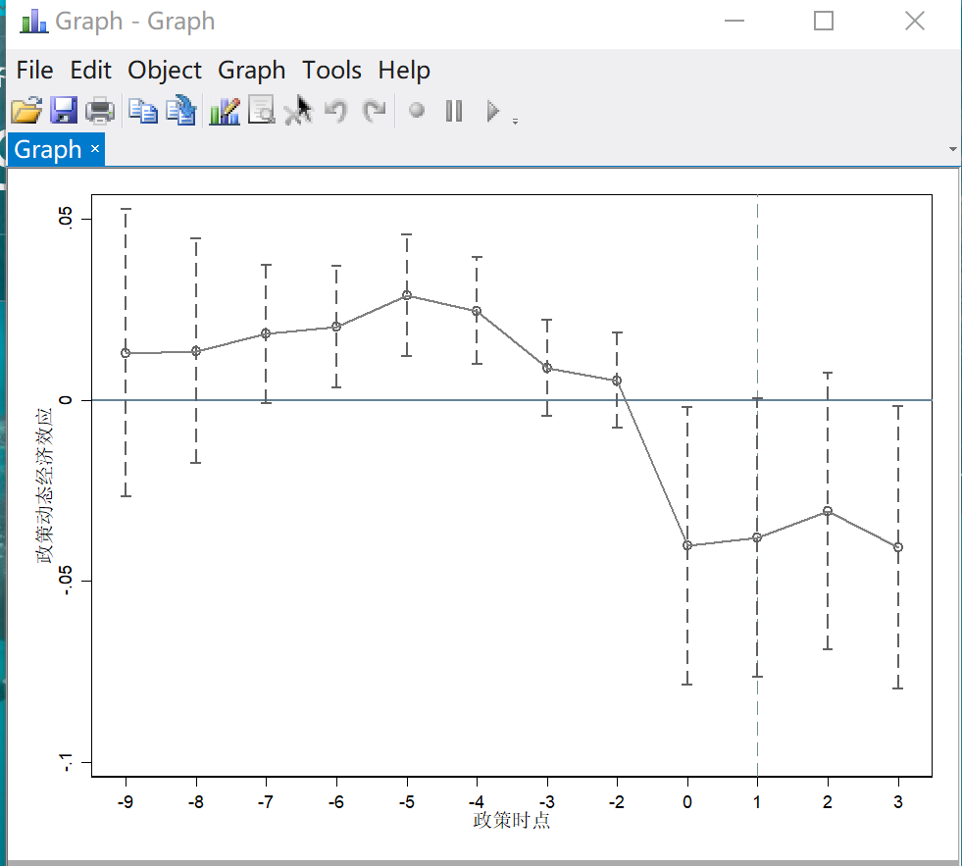Viewport: 962px width, 866px height.
Task: Minimize the Graph window
Action: point(734,21)
